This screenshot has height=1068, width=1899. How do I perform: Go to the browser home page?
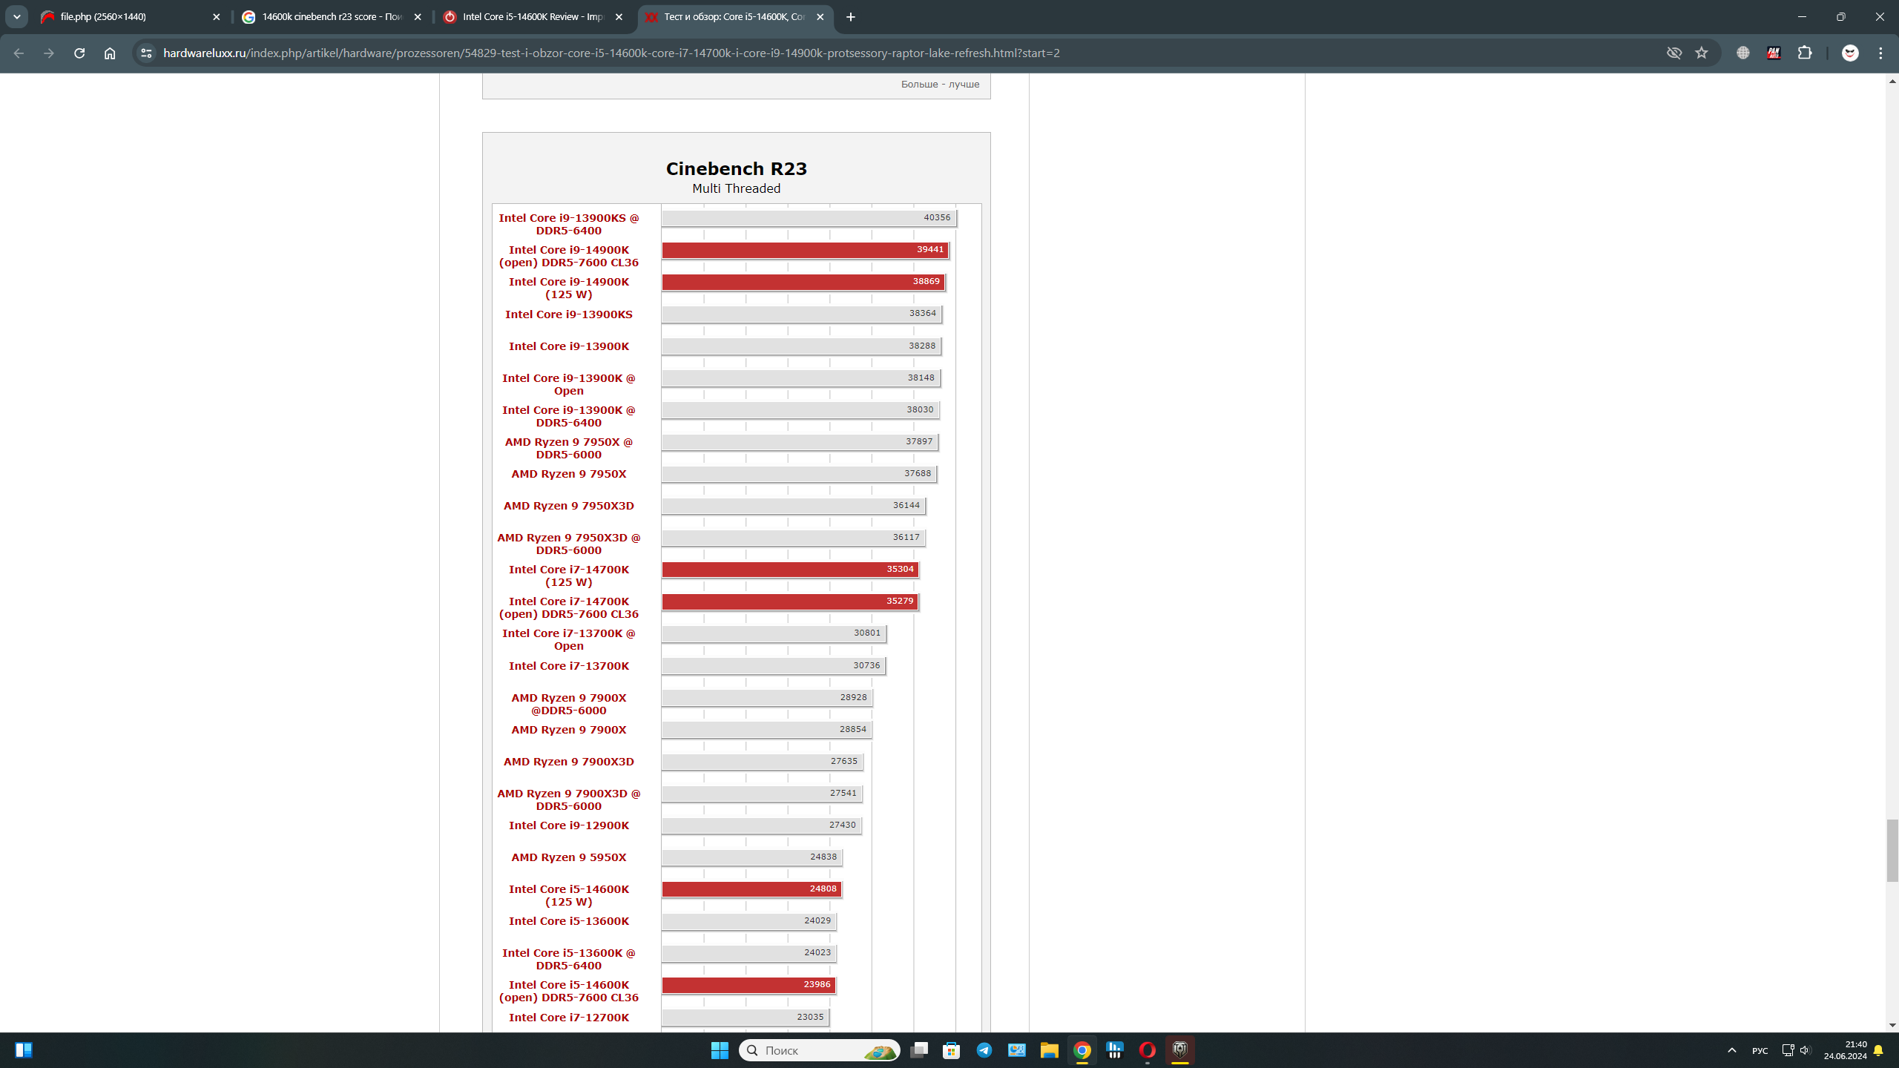(x=110, y=53)
